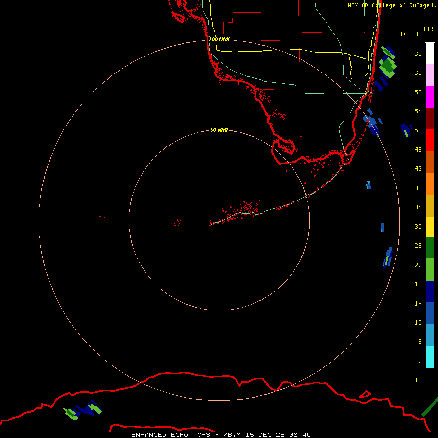Screen dimensions: 438x438
Task: Select the bright red 50 K FT legend swatch
Action: (430, 140)
